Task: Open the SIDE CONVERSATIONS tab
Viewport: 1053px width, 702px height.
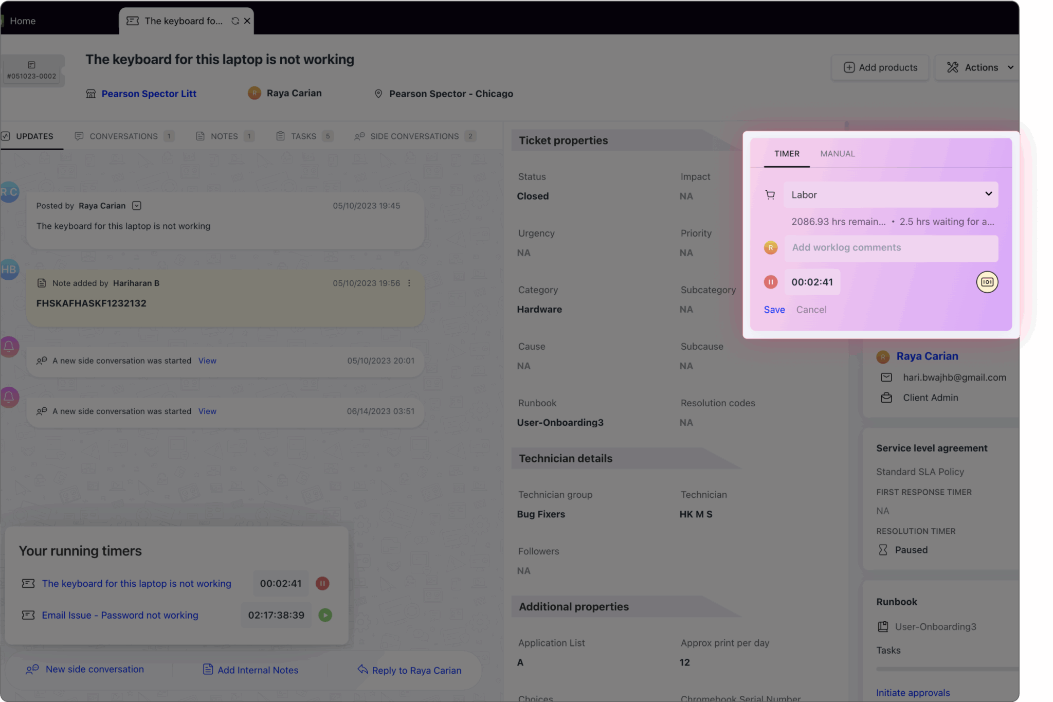Action: click(x=414, y=136)
